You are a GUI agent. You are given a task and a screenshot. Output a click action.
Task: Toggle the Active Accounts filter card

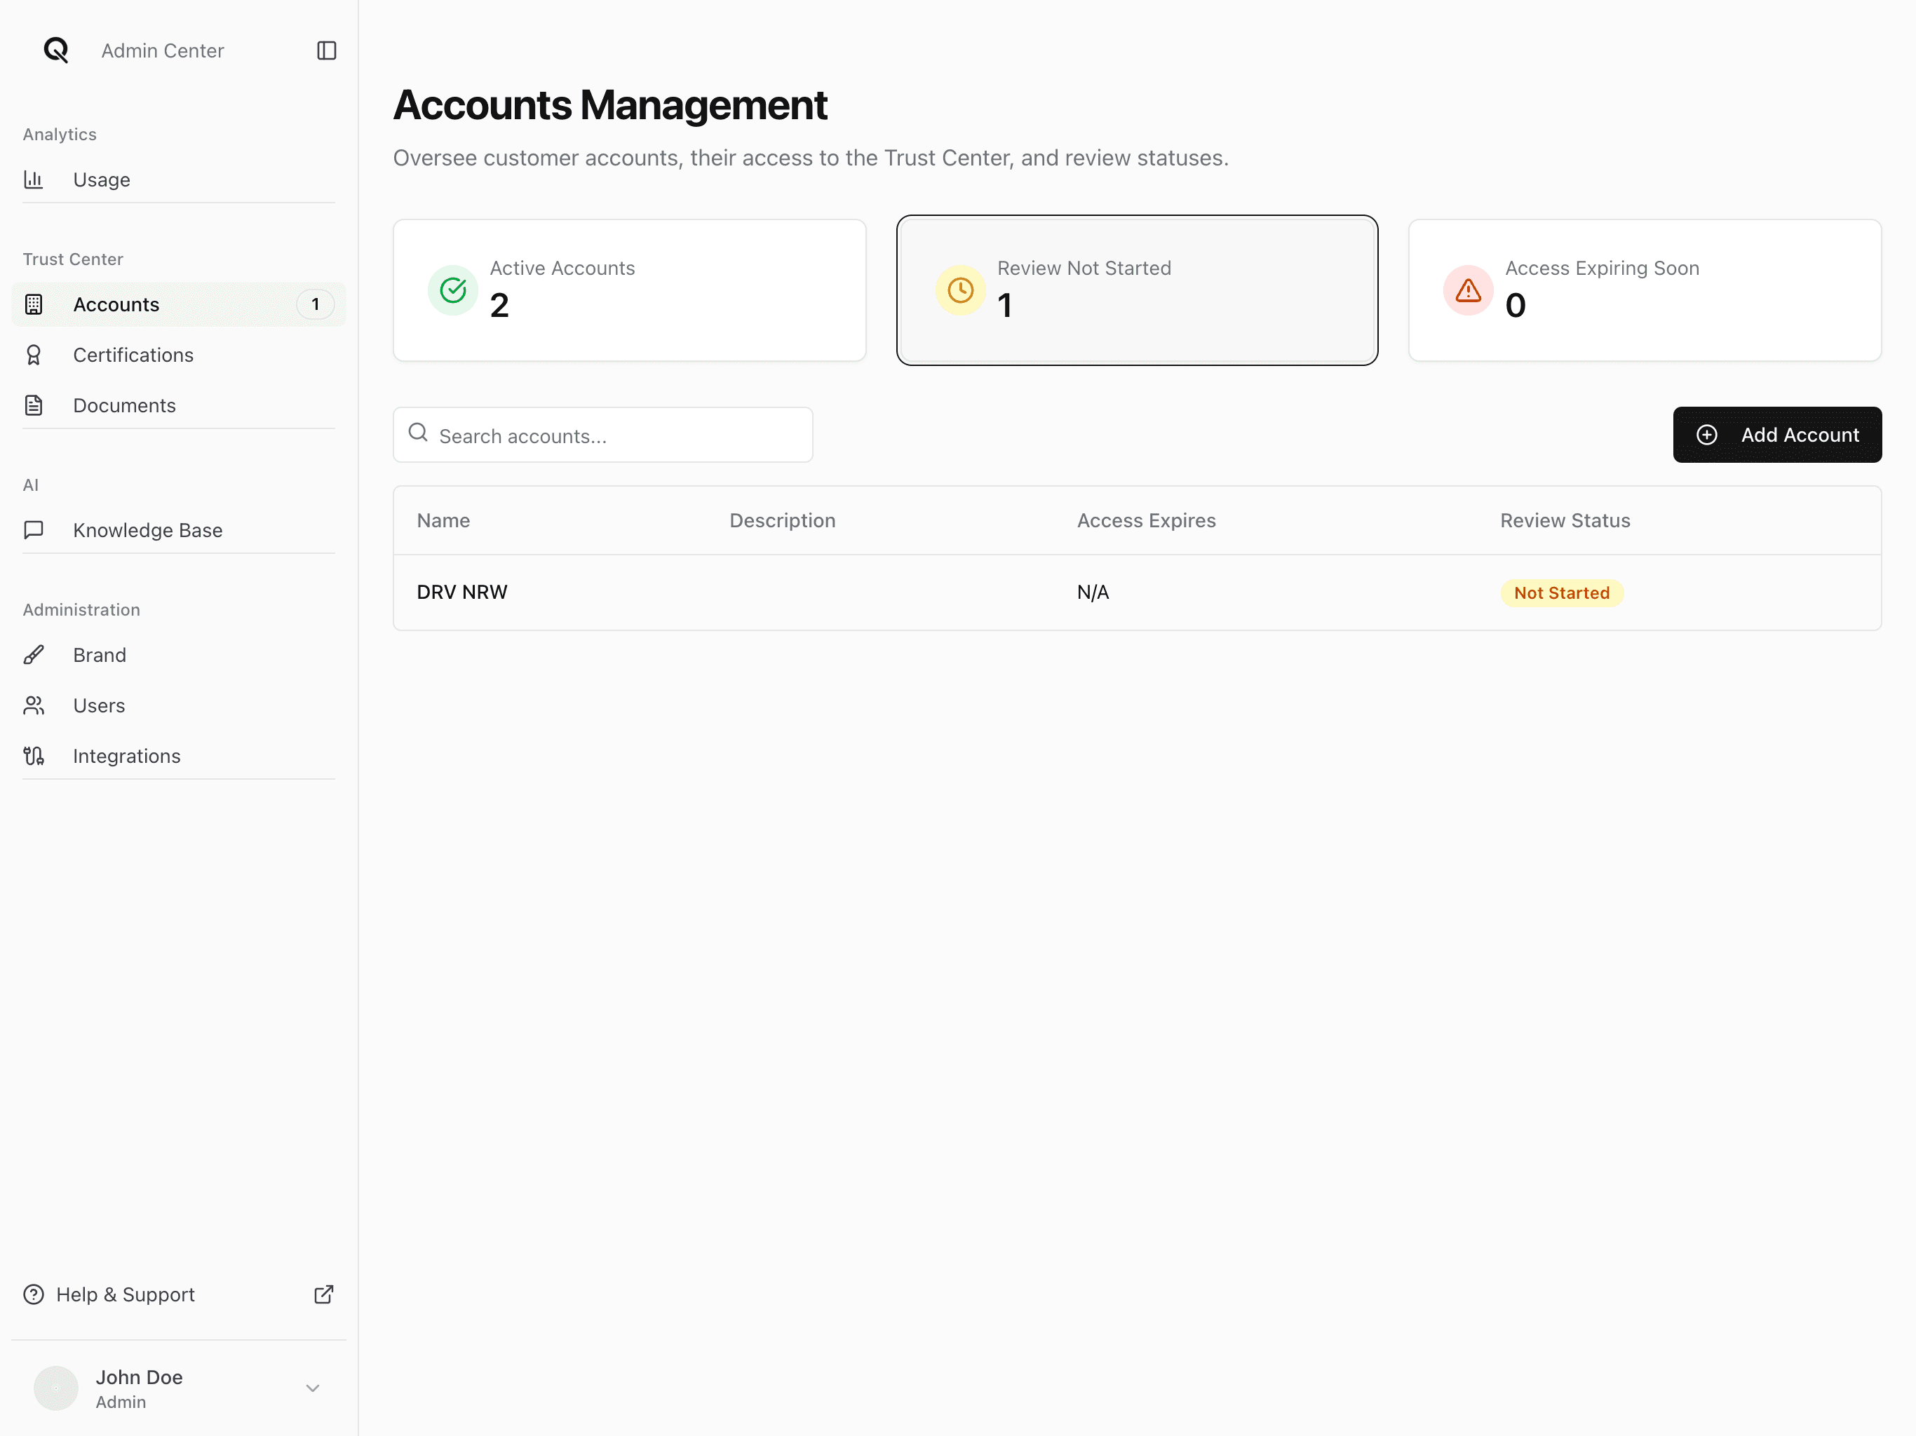pyautogui.click(x=630, y=290)
